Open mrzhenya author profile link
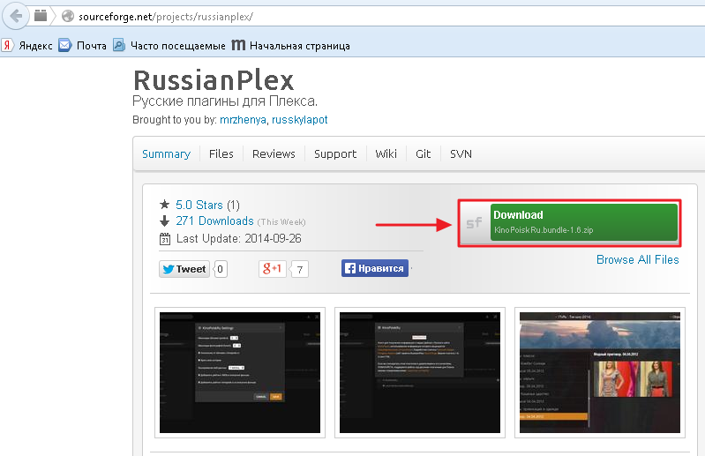705x456 pixels. point(243,120)
